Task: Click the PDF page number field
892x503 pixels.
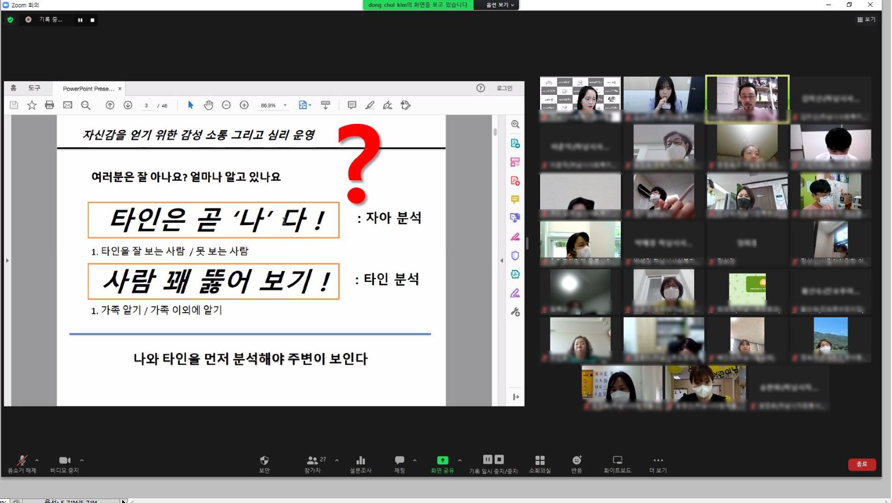Action: [147, 106]
